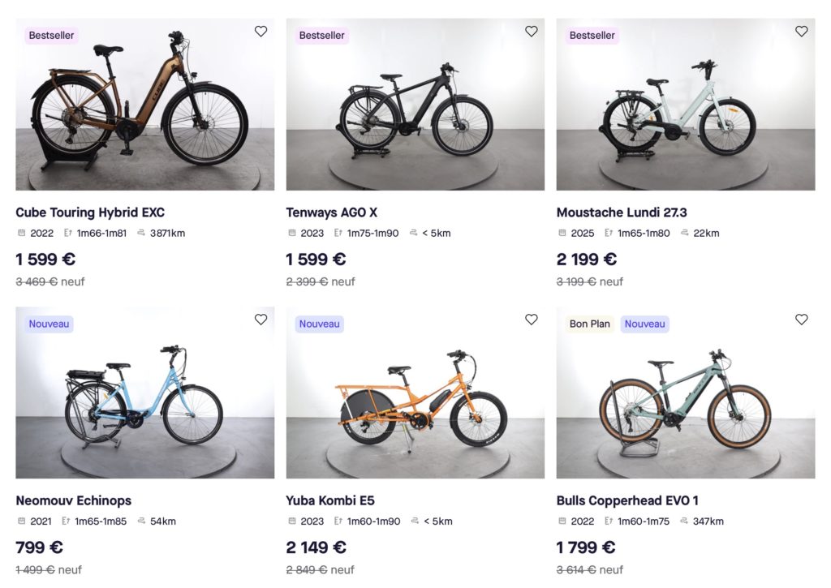831x588 pixels.
Task: Click heart icon on Tenways AGO X
Action: click(x=531, y=32)
